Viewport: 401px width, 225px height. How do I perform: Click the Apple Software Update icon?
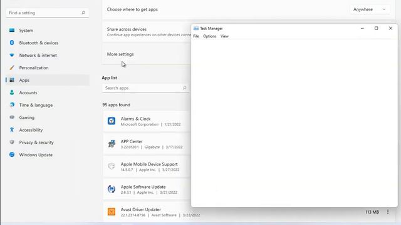pos(112,189)
